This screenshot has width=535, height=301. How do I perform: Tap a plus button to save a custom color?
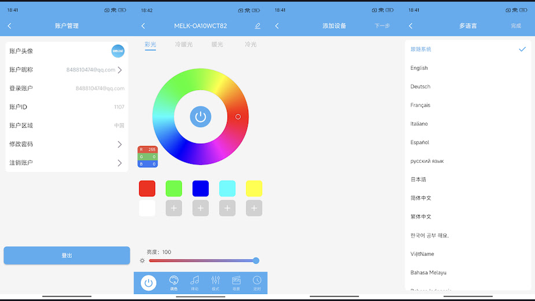pyautogui.click(x=174, y=208)
